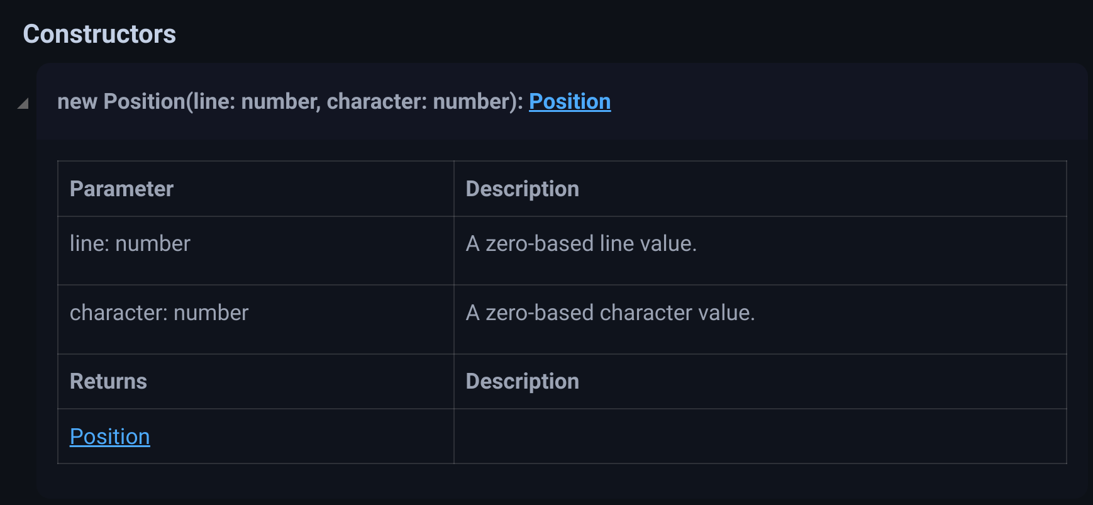Click the Returns row header
1093x505 pixels.
click(x=108, y=382)
